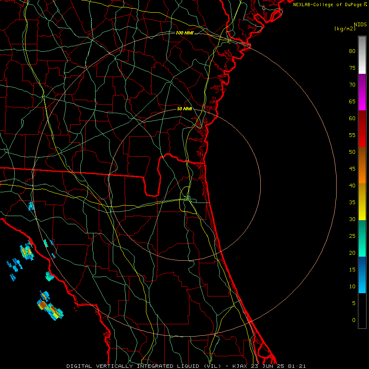Screen dimensions: 369x369
Task: Click the scale value 45
Action: coord(352,169)
